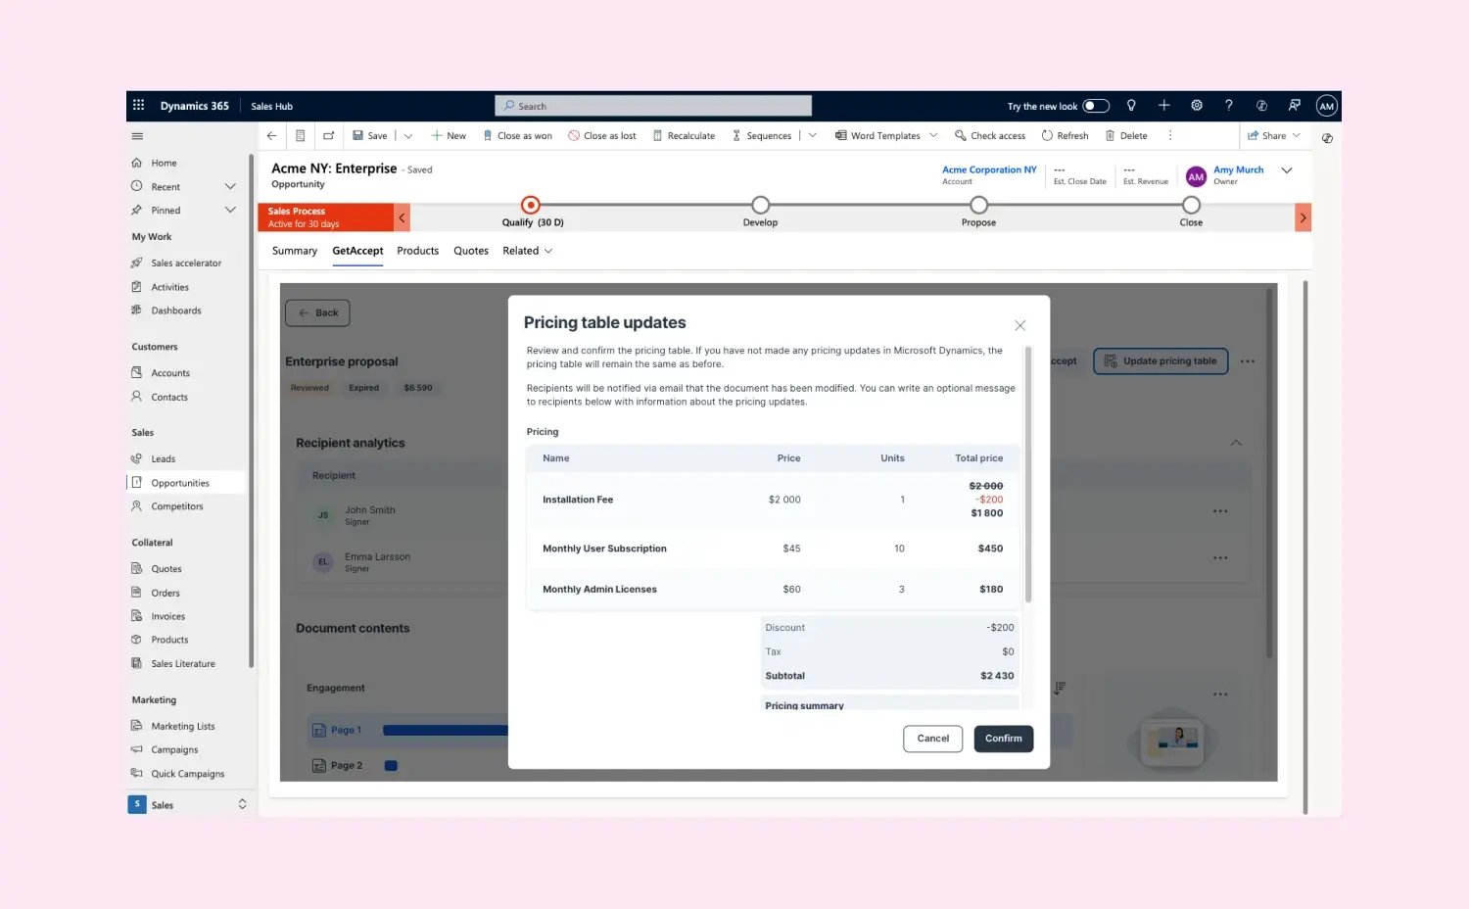Click Update pricing table button

[1161, 361]
